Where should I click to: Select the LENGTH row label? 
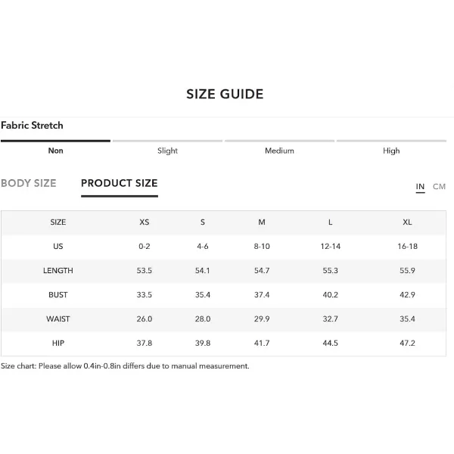pos(58,271)
